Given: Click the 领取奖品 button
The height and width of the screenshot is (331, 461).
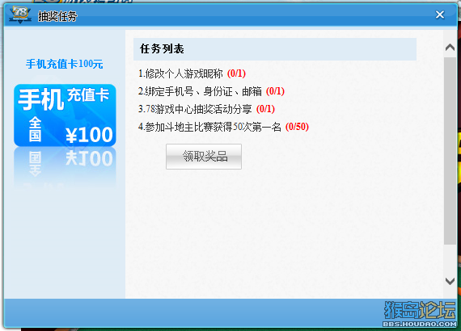Looking at the screenshot, I should (204, 157).
